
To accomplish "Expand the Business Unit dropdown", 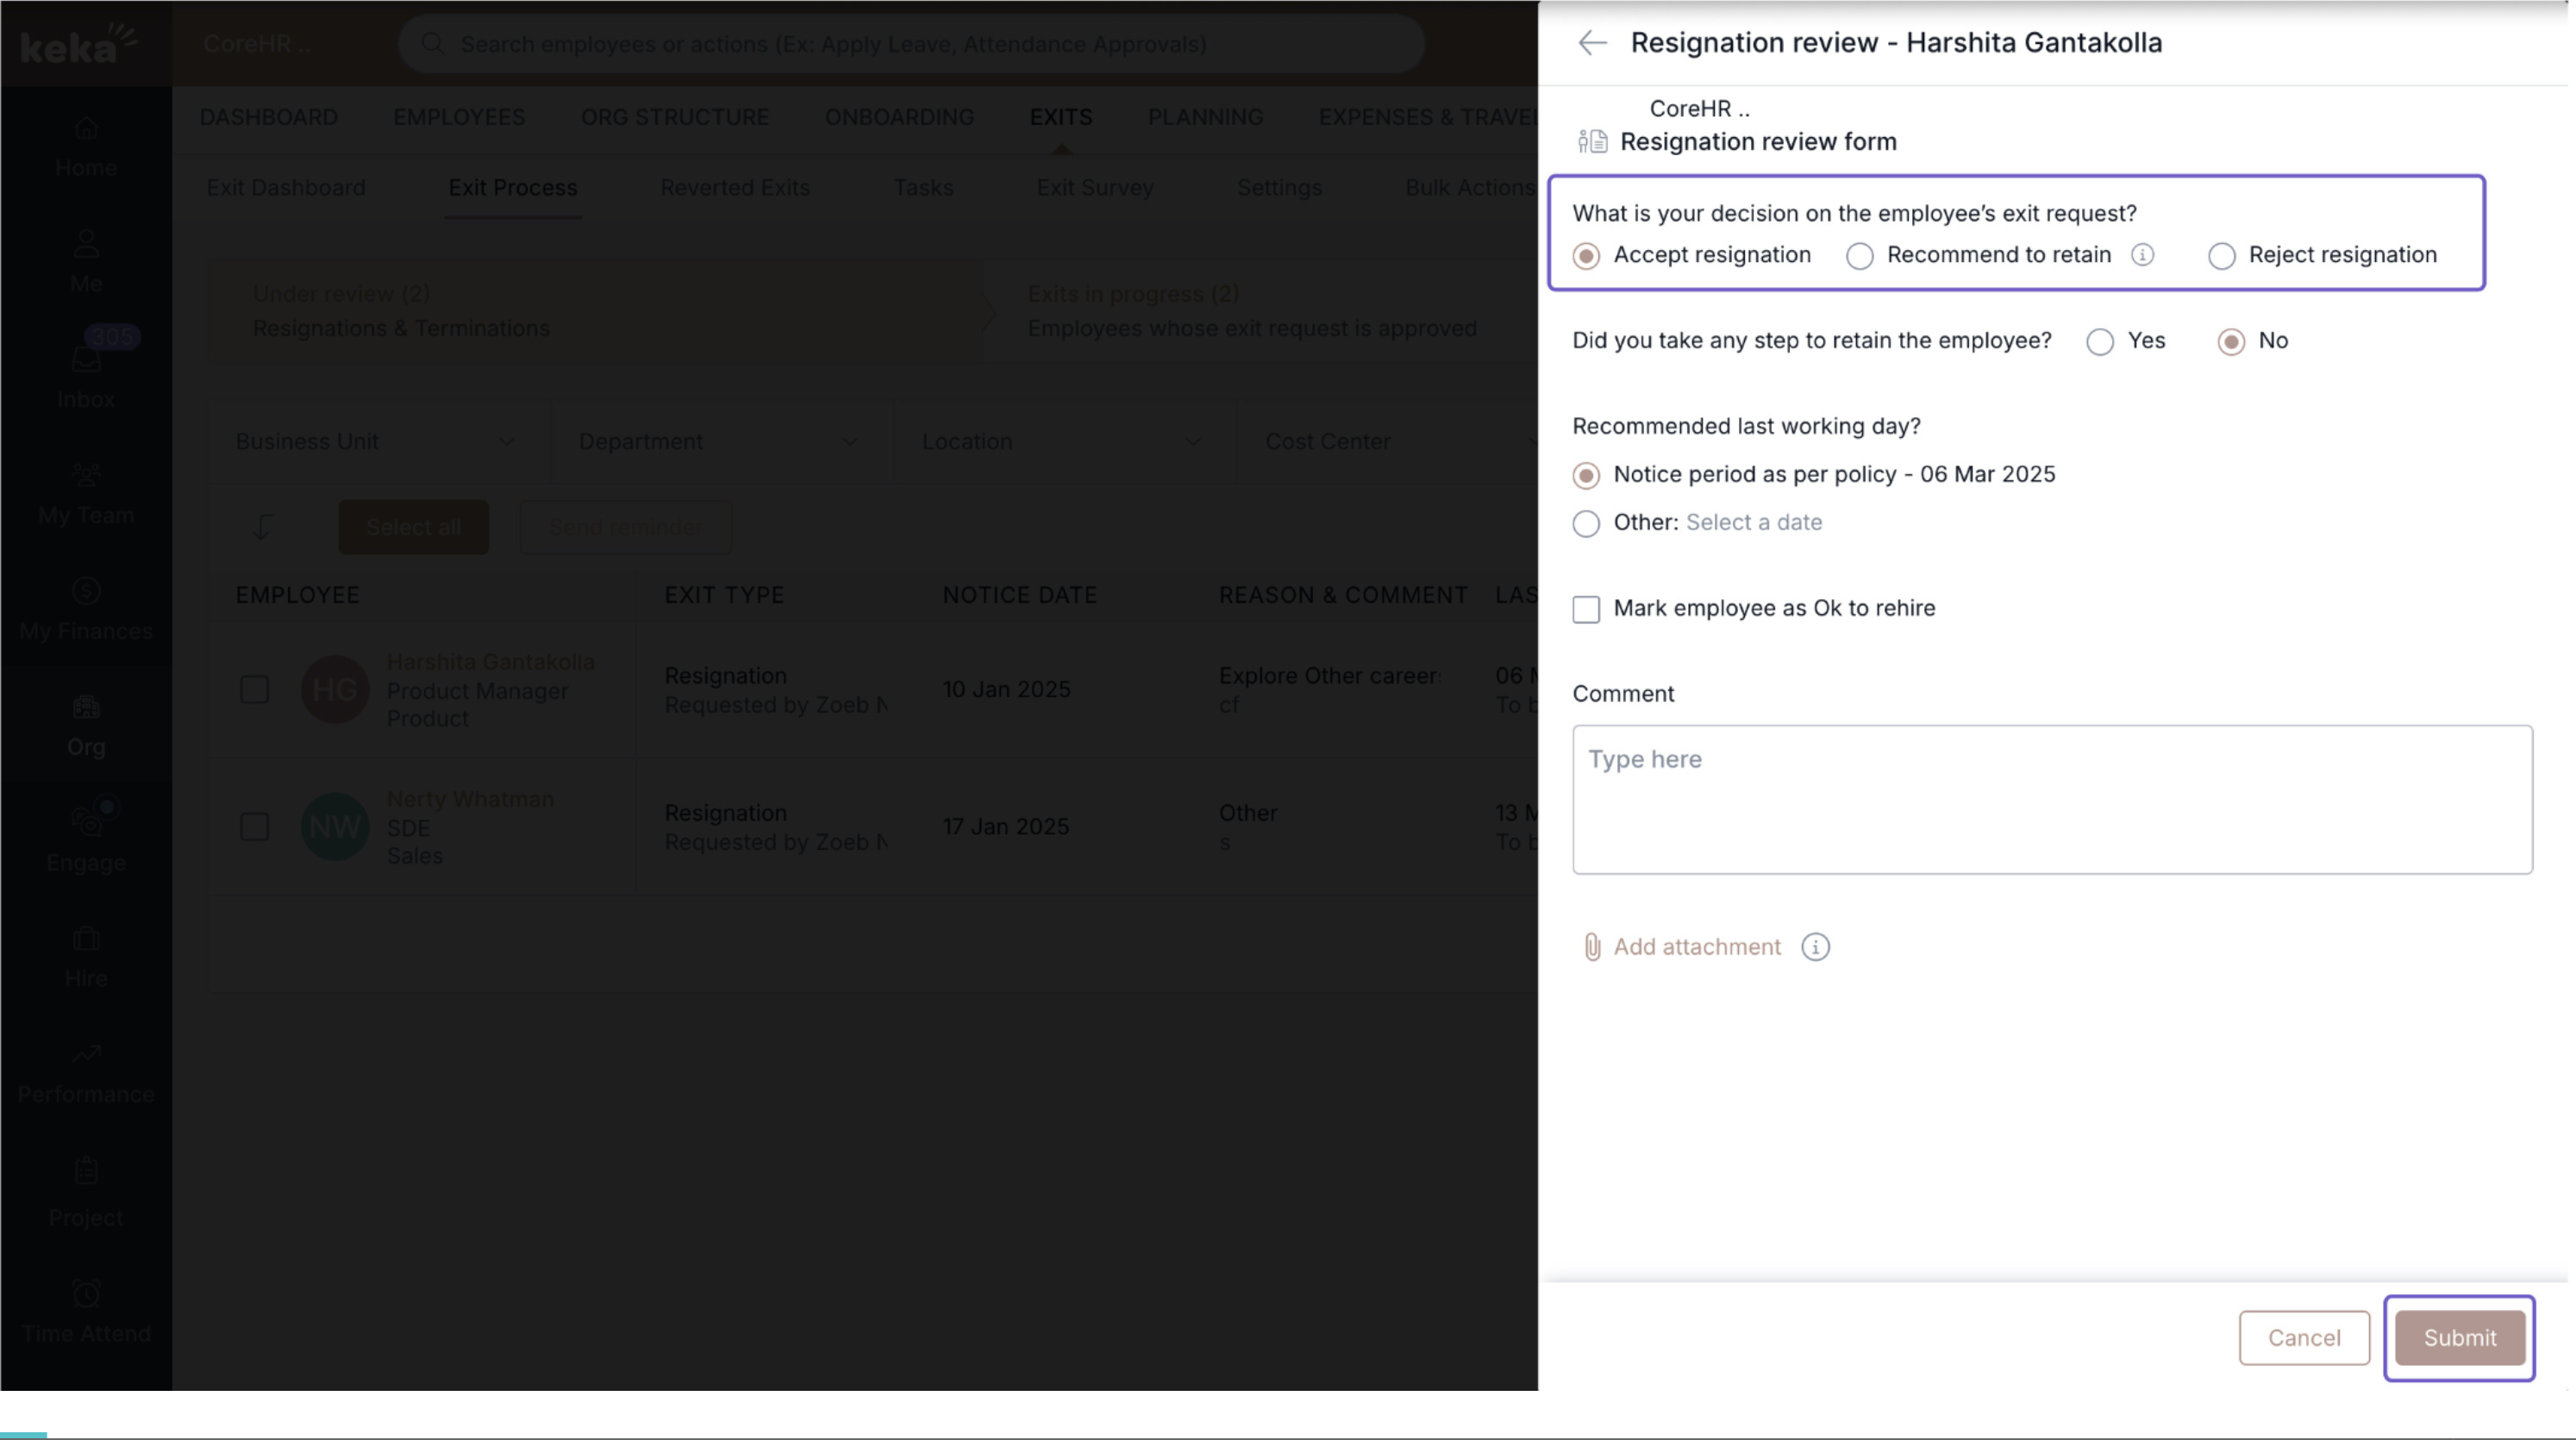I will (376, 442).
